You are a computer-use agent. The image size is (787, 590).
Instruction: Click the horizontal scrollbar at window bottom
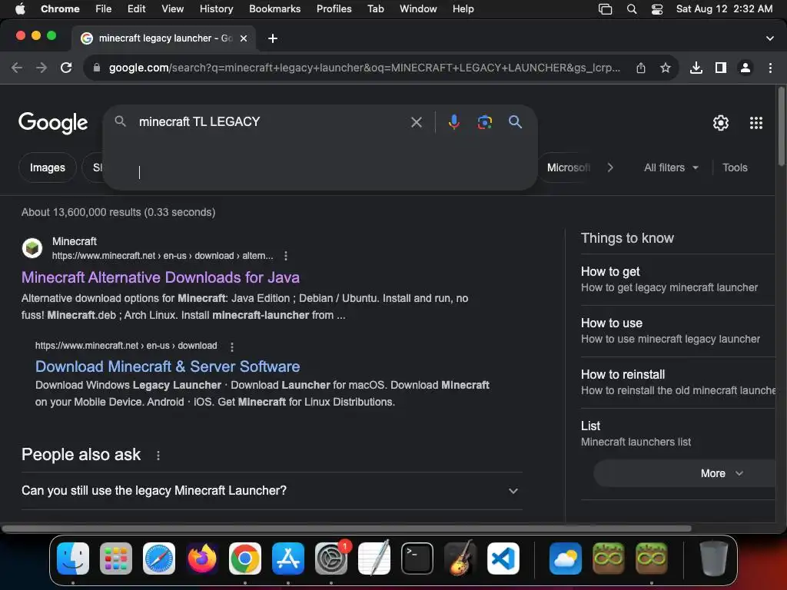tap(347, 529)
